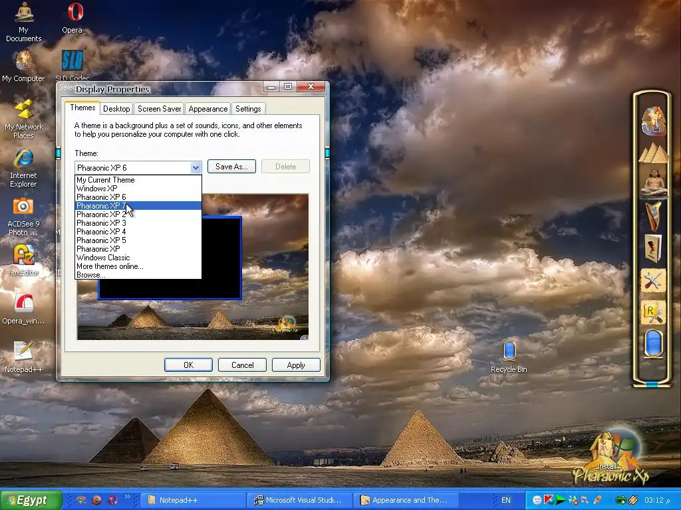Expand the Quick Launch overflow chevron
681x510 pixels.
127,497
